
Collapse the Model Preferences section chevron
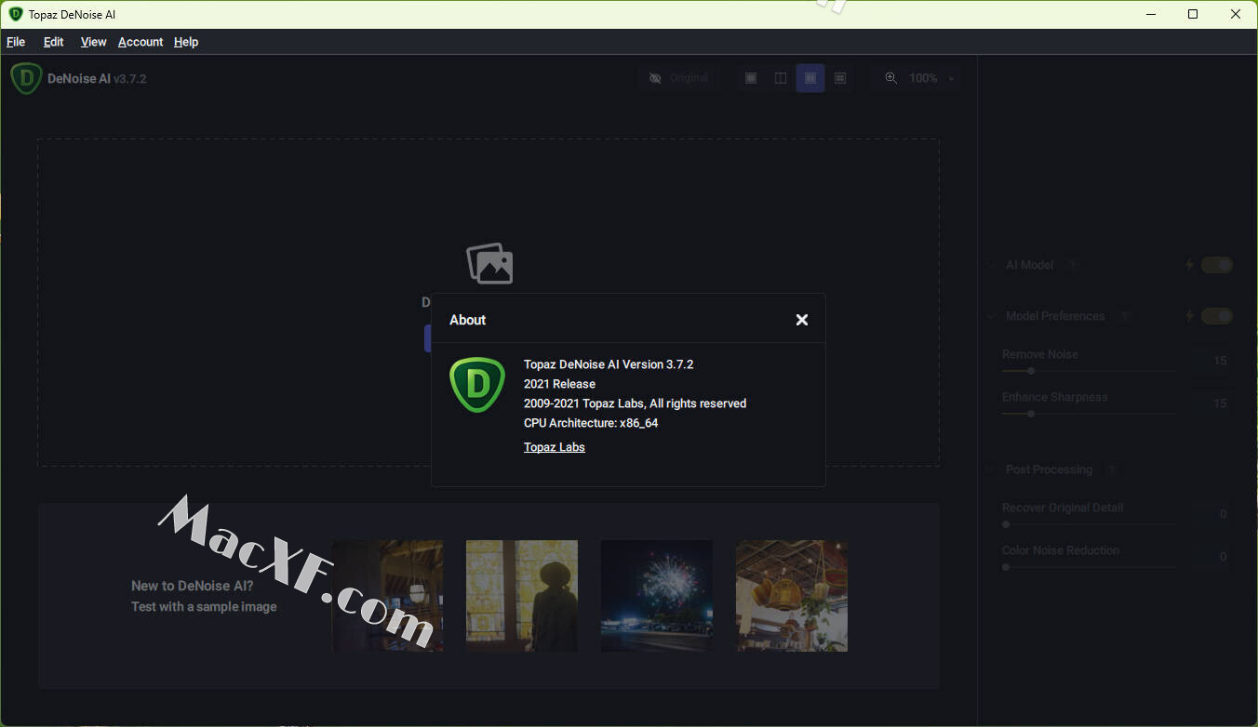(991, 316)
